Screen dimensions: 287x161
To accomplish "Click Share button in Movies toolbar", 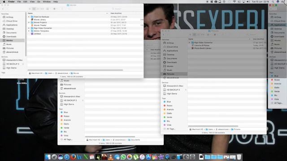I will tap(62, 9).
